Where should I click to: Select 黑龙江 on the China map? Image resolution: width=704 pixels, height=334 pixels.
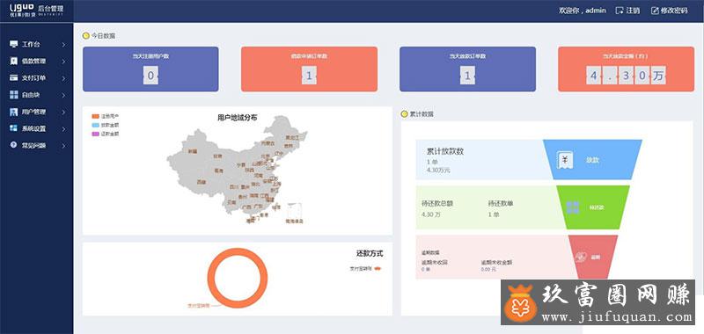pyautogui.click(x=292, y=137)
